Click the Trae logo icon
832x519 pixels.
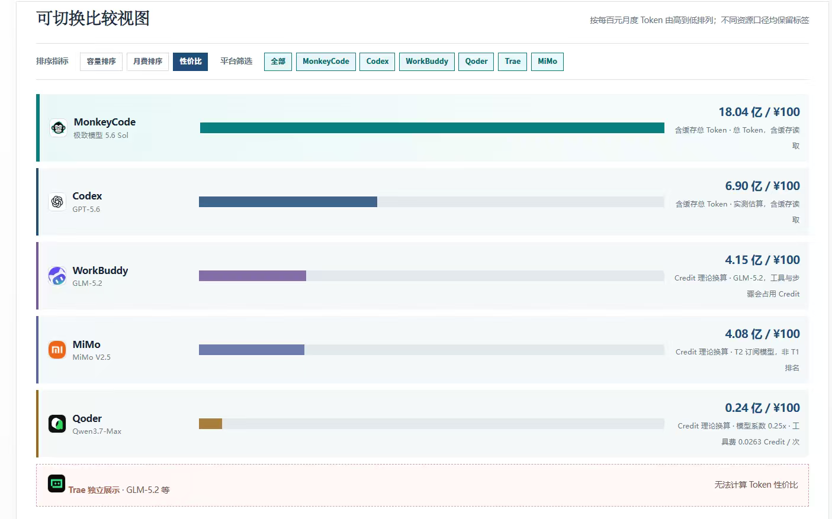pos(57,483)
